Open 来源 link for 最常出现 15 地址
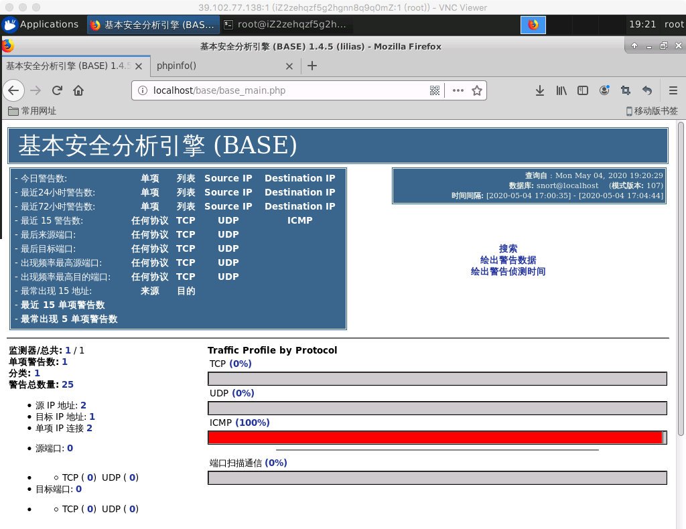 (149, 291)
